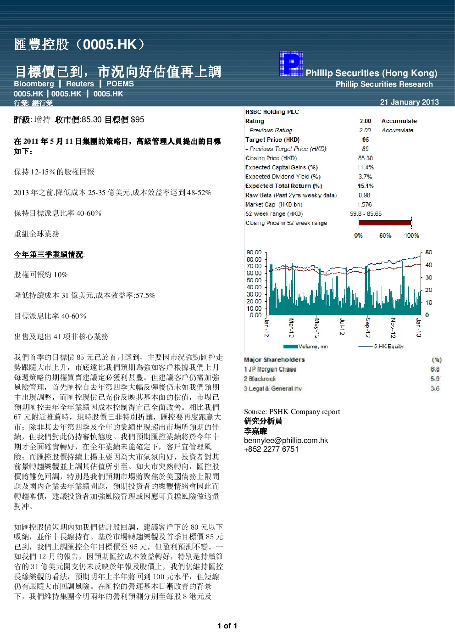Click the Major Shareholders heading
455x644 pixels.
pyautogui.click(x=274, y=360)
